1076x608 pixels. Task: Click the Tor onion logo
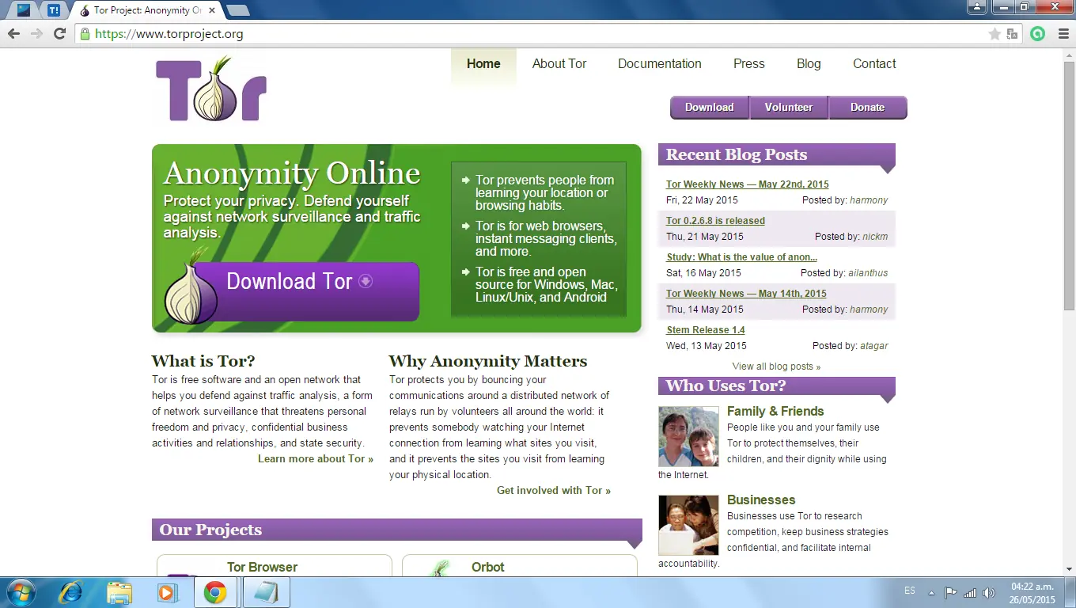point(211,89)
